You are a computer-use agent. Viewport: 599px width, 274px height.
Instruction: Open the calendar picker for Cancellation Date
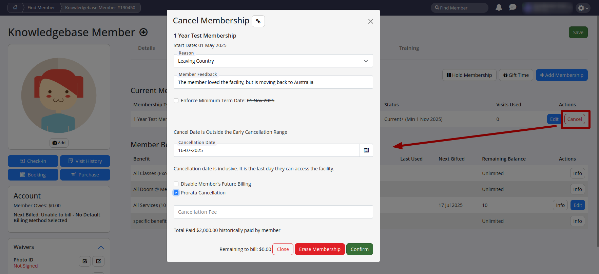(x=366, y=150)
